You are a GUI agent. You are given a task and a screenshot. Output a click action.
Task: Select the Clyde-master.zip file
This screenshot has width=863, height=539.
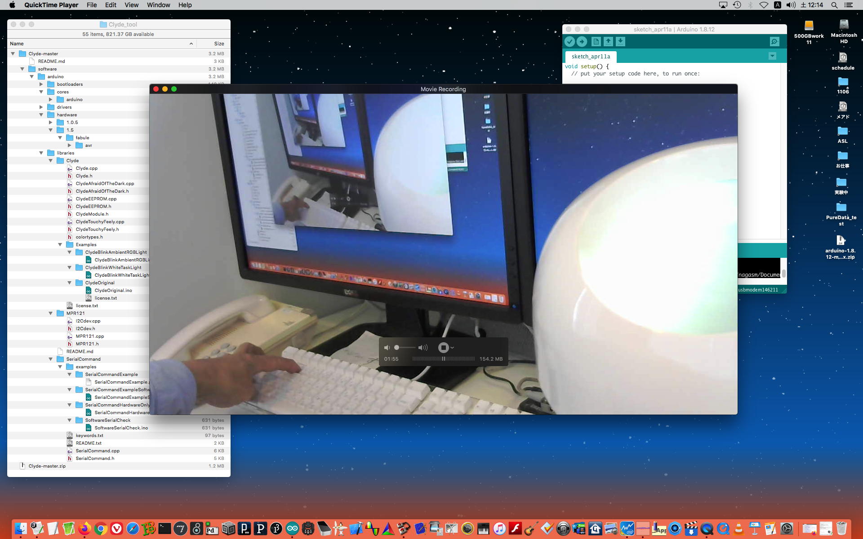tap(47, 466)
